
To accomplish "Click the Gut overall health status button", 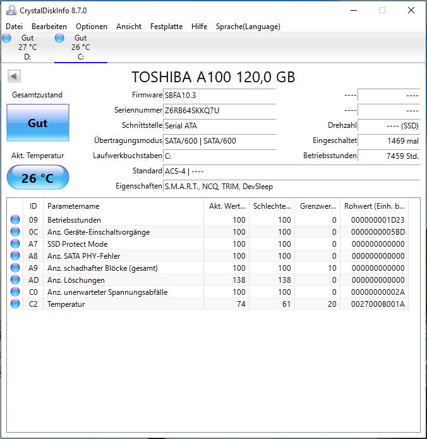I will [x=38, y=123].
